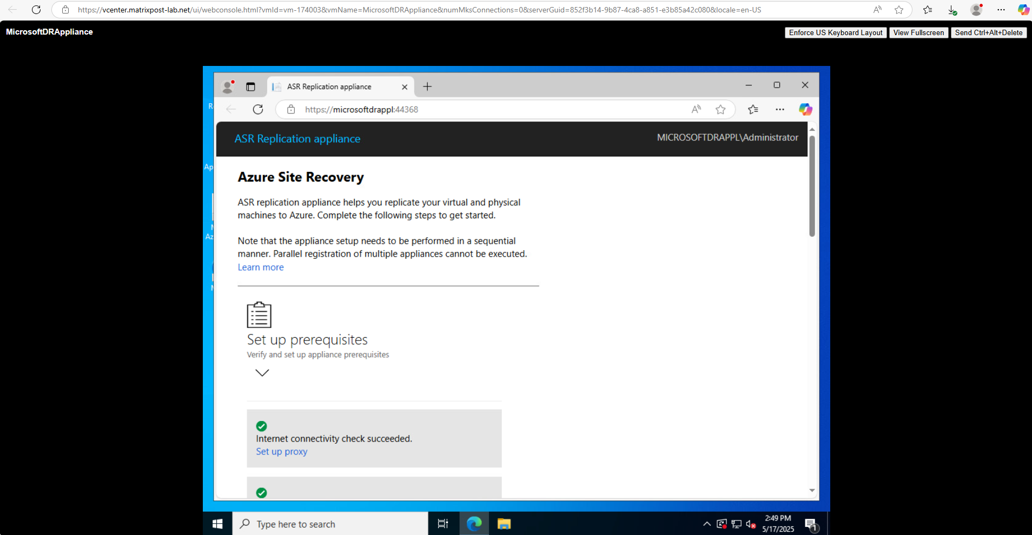
Task: Open outer browser settings ellipsis menu
Action: 1001,10
